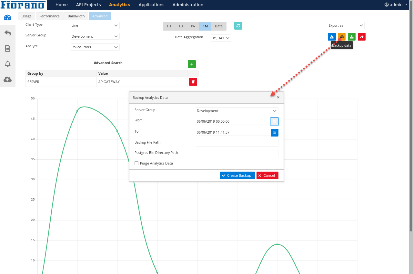Open the admin user menu
Viewport: 413px width, 274px height.
coord(396,5)
